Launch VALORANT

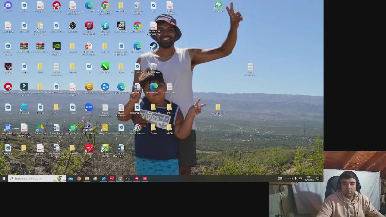click(8, 66)
